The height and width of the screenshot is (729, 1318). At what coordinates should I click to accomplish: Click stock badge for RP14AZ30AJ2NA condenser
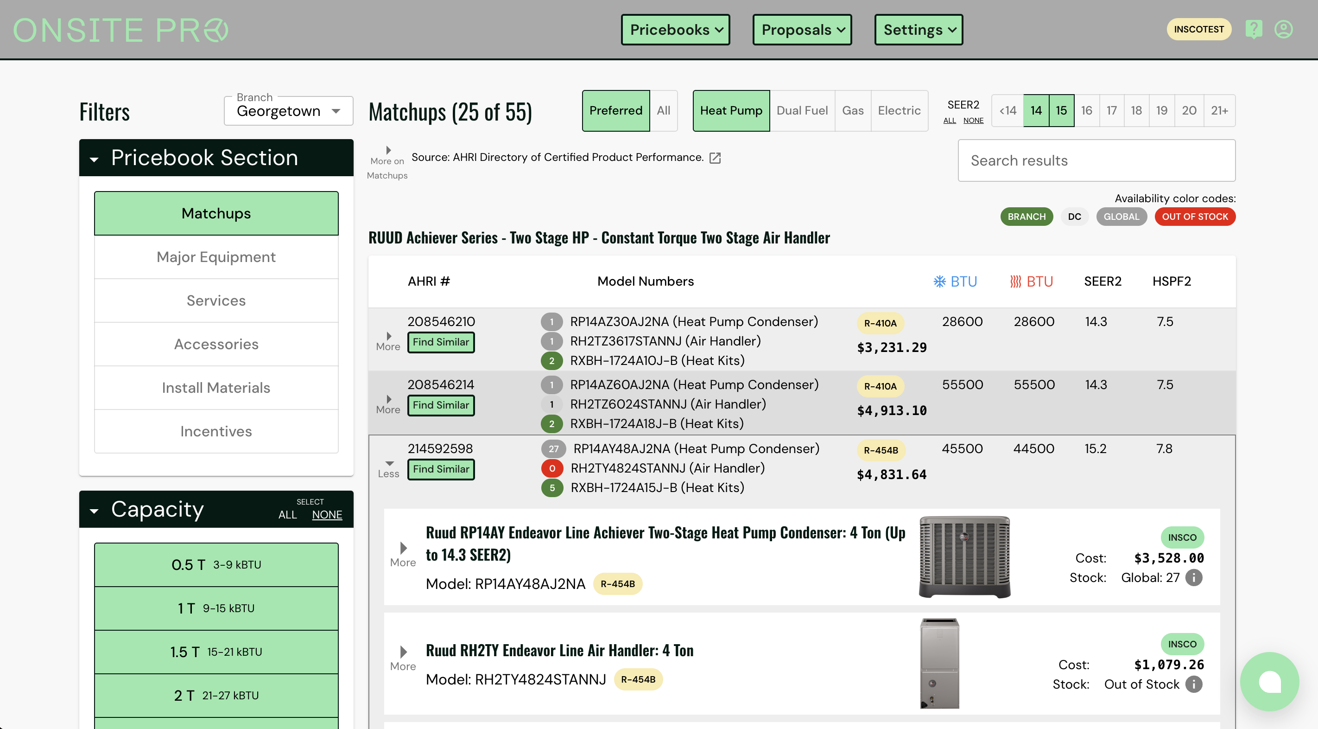tap(551, 321)
